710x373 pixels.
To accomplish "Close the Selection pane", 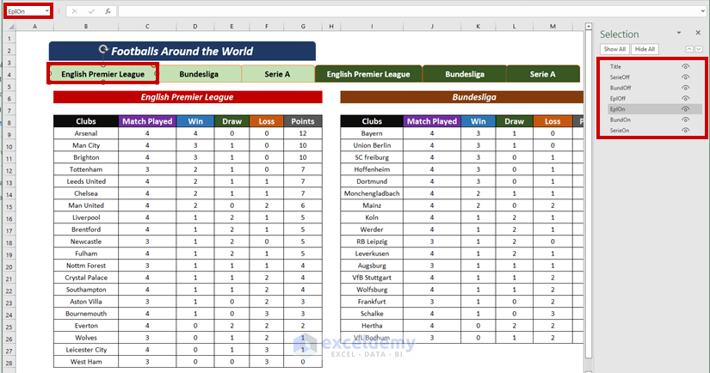I will pyautogui.click(x=698, y=33).
